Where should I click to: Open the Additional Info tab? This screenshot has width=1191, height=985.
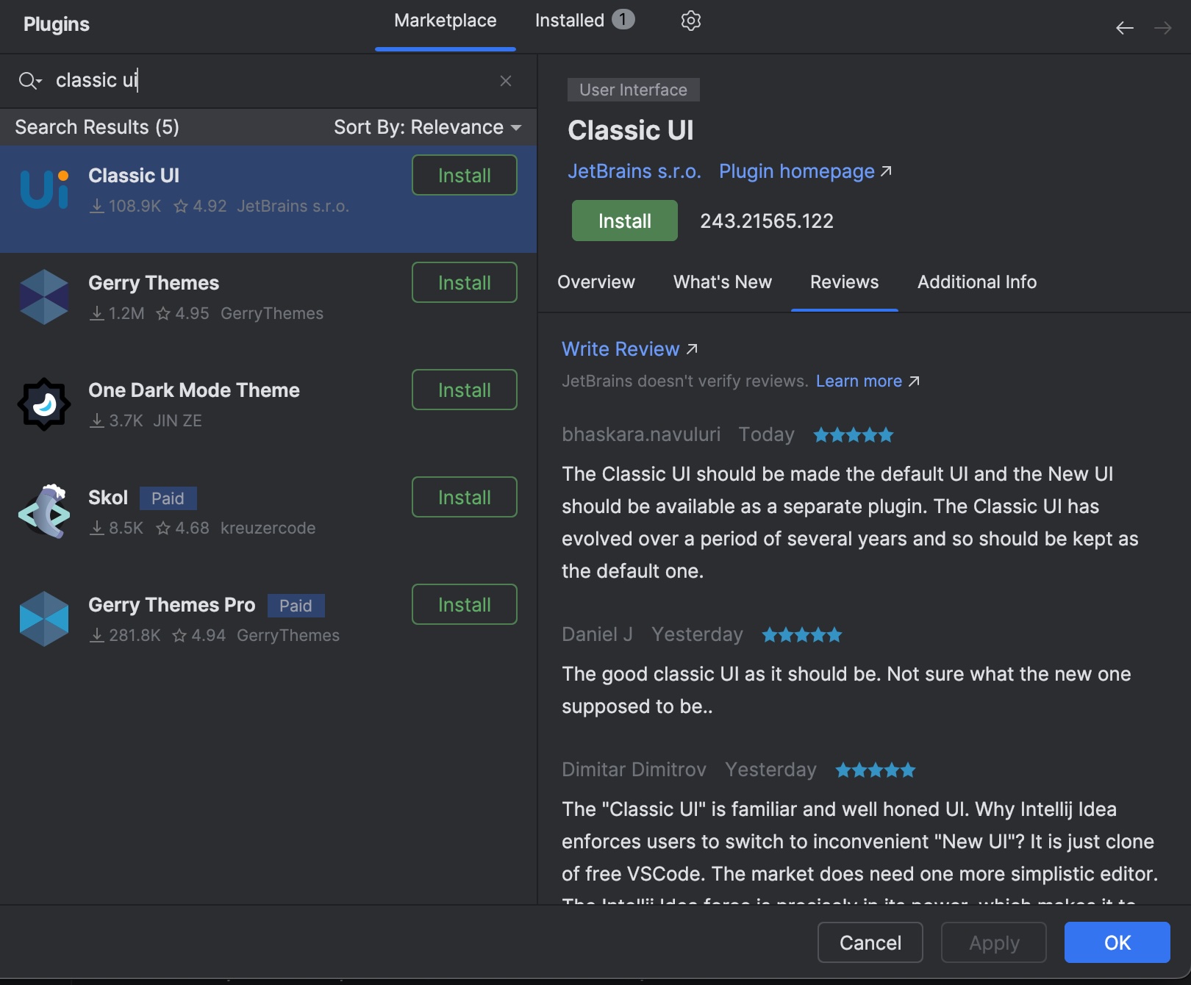[976, 282]
